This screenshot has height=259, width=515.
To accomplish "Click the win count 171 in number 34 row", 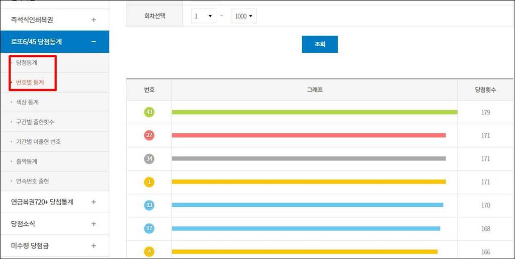I will (486, 159).
